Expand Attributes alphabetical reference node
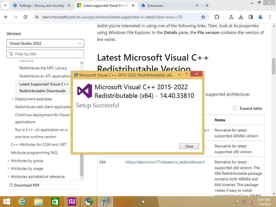This screenshot has height=207, width=276. (8, 177)
